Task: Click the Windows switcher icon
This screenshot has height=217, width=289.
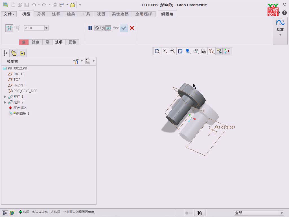Action: [62, 5]
